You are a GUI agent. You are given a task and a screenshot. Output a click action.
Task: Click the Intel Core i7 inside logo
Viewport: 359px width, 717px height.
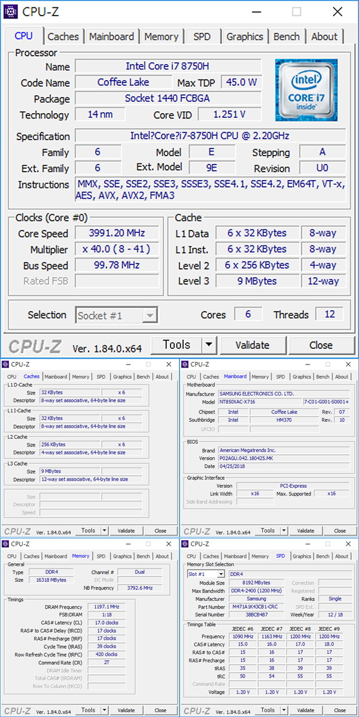click(x=306, y=90)
